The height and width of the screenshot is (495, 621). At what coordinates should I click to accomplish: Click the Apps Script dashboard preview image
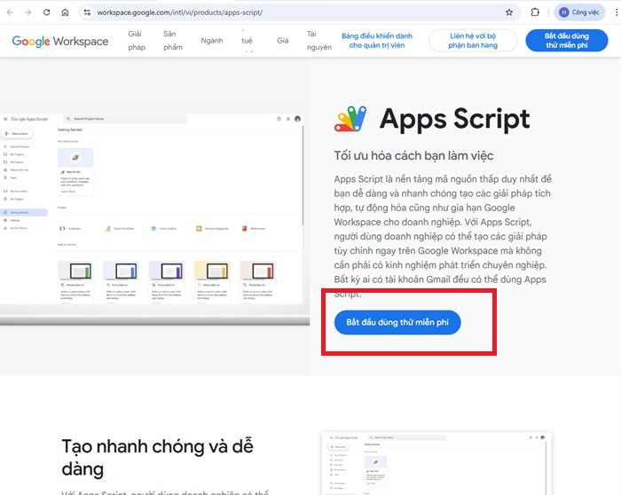point(154,217)
